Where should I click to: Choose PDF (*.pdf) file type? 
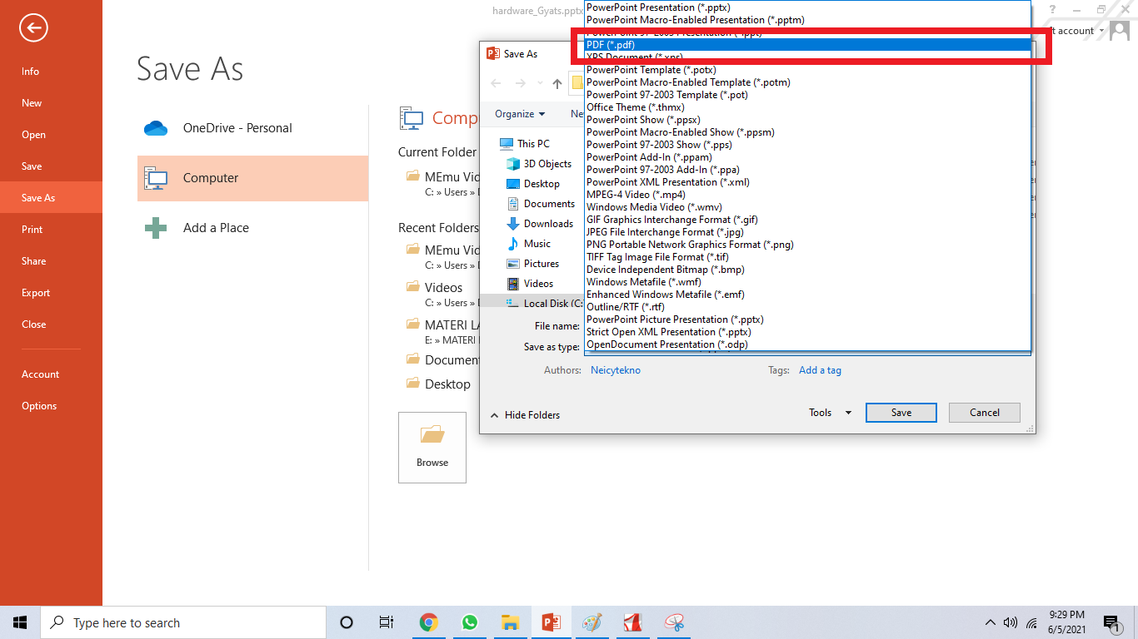807,45
